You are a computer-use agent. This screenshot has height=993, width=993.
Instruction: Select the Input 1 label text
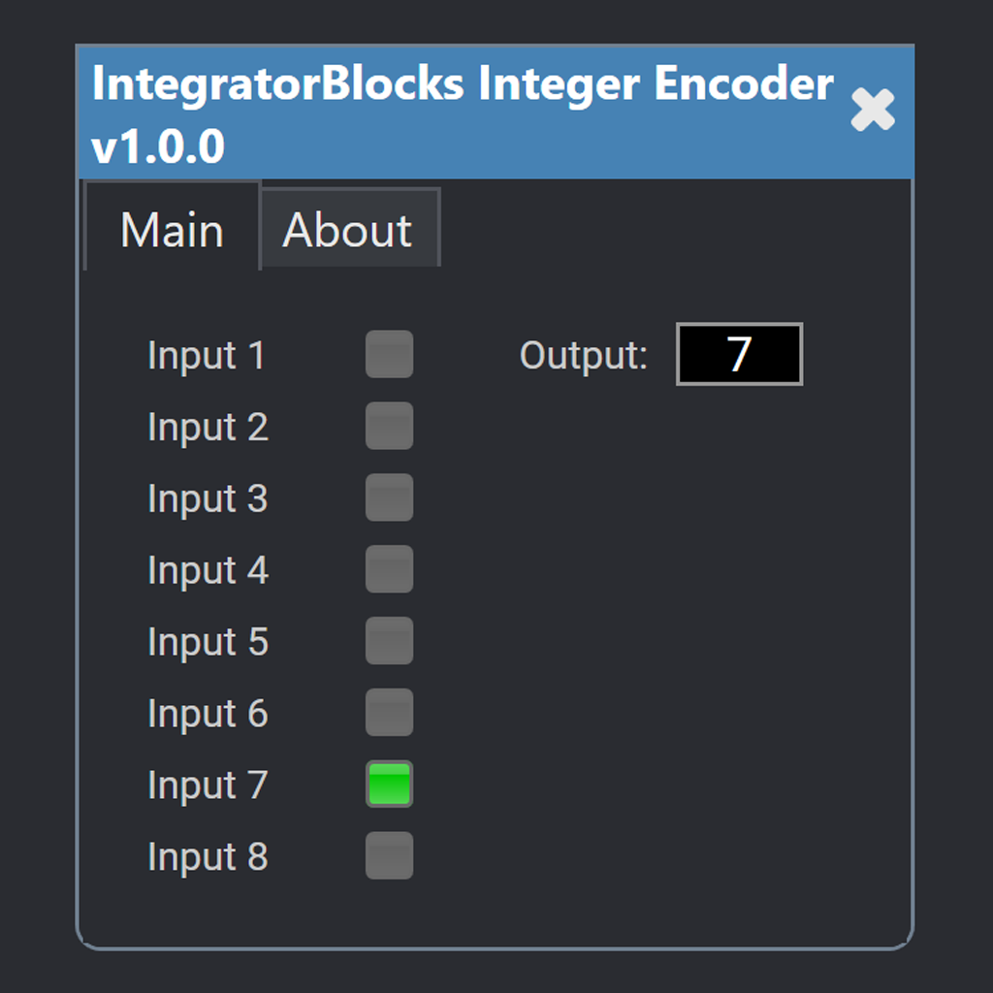click(x=207, y=355)
